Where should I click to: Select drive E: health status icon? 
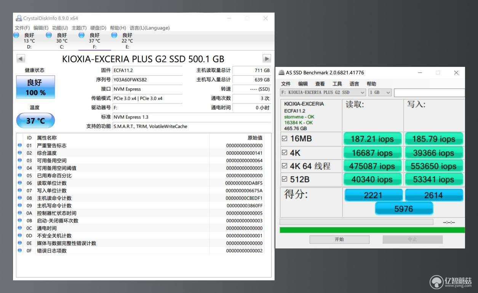114,35
